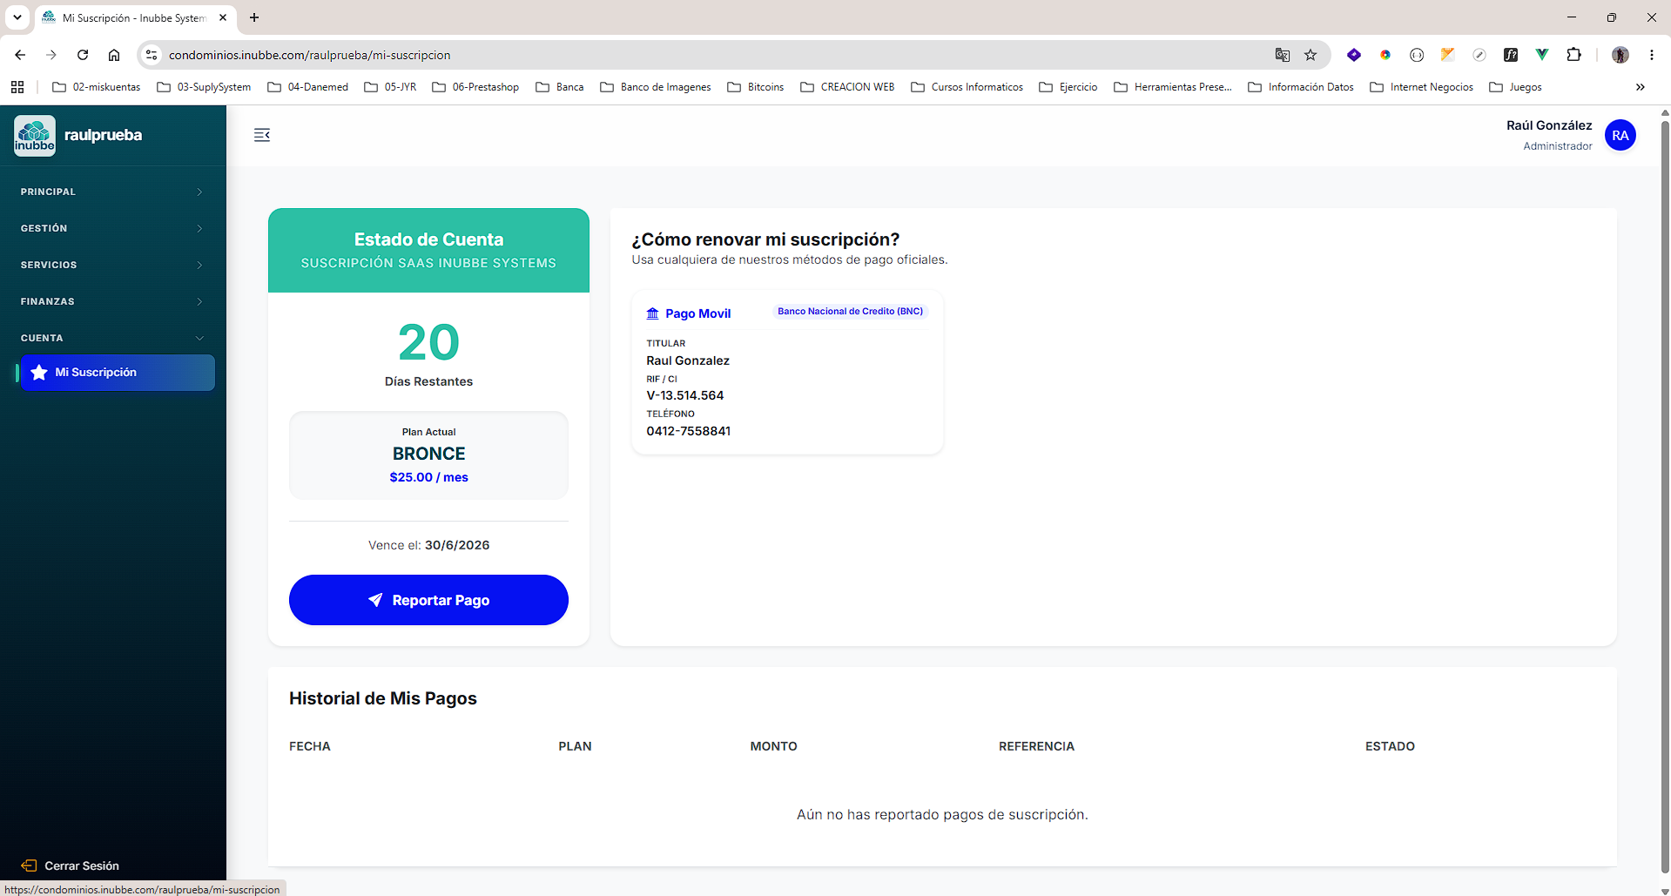Viewport: 1671px width, 896px height.
Task: Click the translate page icon in the address bar
Action: pos(1282,55)
